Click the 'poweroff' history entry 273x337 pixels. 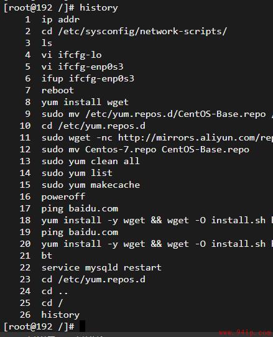(x=63, y=197)
